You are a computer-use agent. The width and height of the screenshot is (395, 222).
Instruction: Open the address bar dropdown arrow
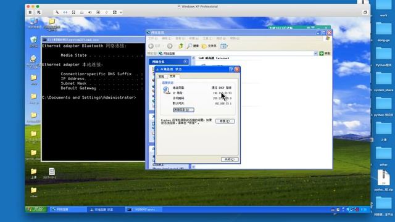coord(315,54)
